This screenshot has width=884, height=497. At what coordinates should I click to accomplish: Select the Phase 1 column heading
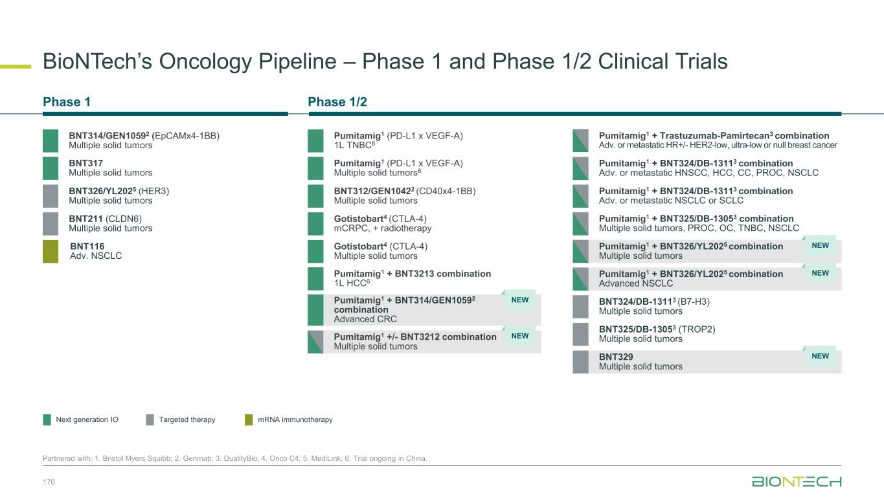tap(67, 102)
